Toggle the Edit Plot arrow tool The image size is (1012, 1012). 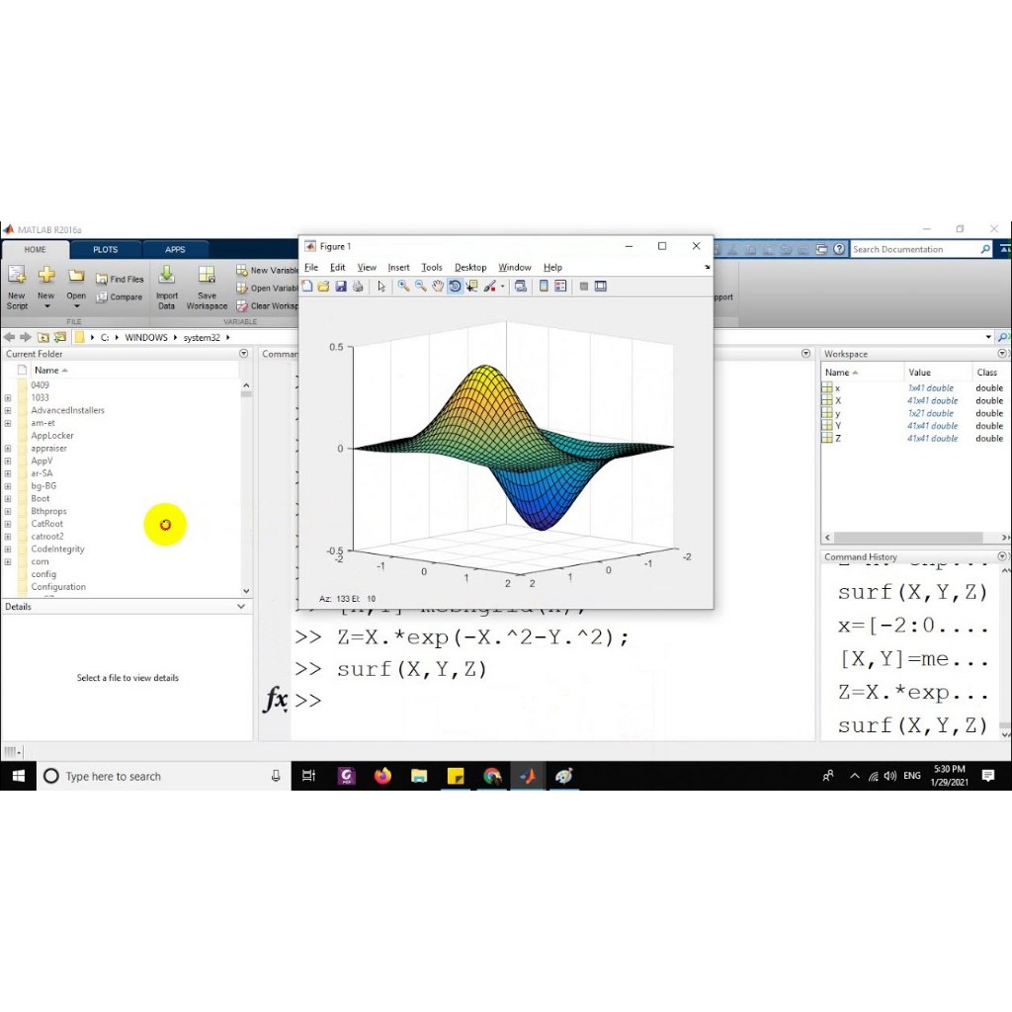pyautogui.click(x=381, y=287)
